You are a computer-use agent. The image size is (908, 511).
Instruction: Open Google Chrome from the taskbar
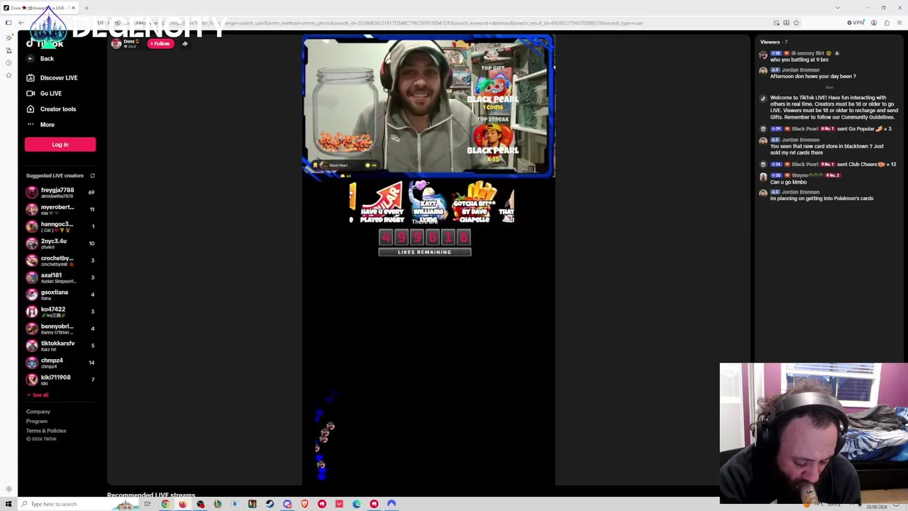point(165,504)
